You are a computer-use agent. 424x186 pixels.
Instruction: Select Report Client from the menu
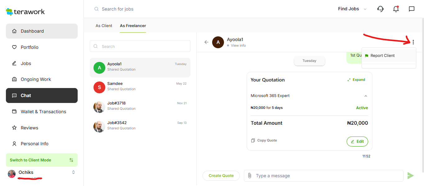pos(382,56)
